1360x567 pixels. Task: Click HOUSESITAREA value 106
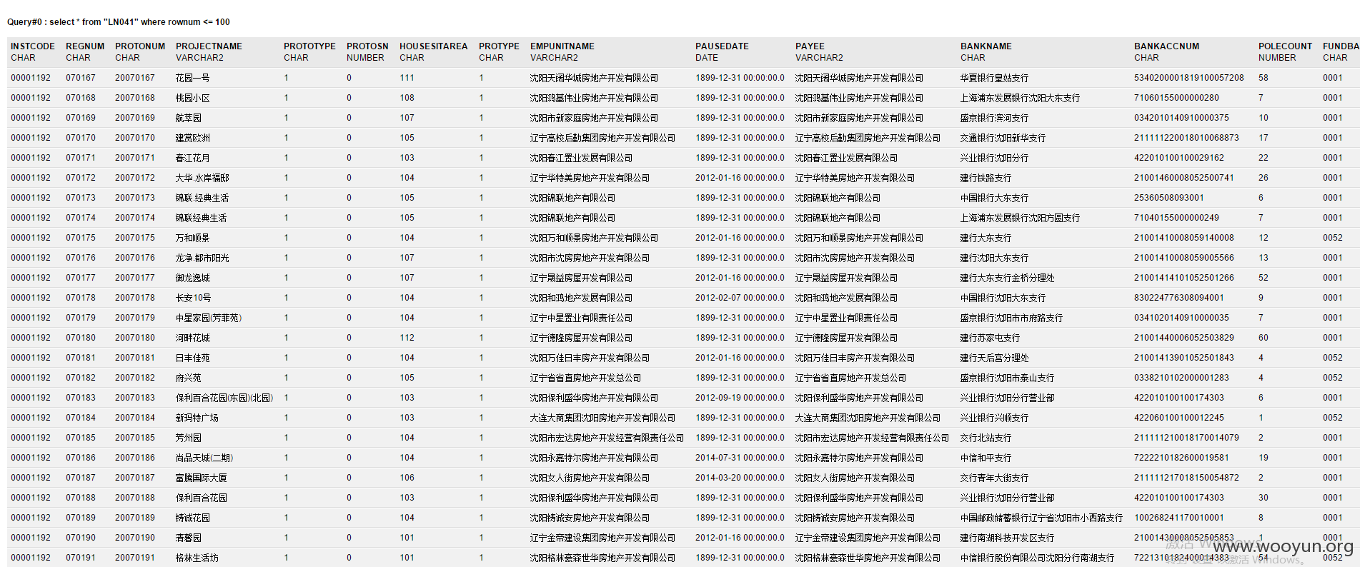pyautogui.click(x=407, y=478)
